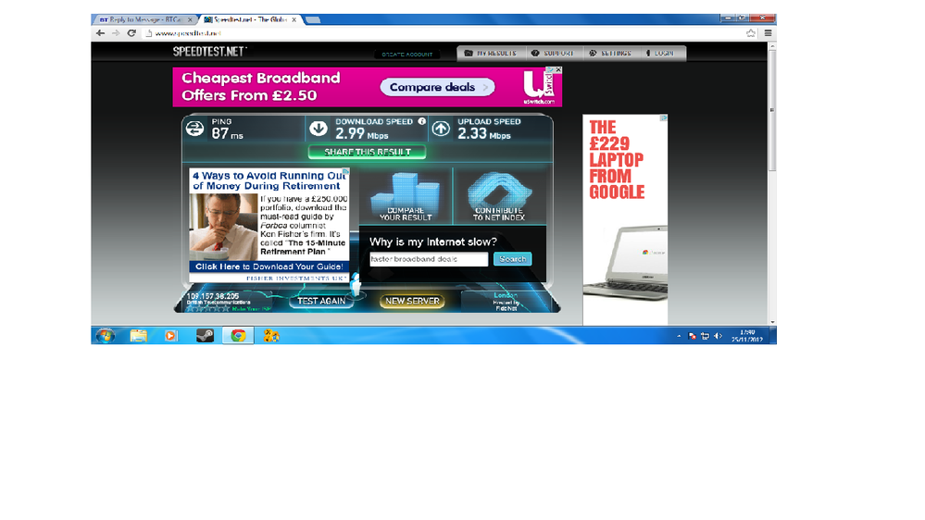This screenshot has width=925, height=520.
Task: Open the taskbar volume icon
Action: point(718,336)
